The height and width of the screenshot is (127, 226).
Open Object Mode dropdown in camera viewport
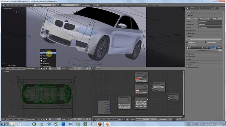[32, 68]
